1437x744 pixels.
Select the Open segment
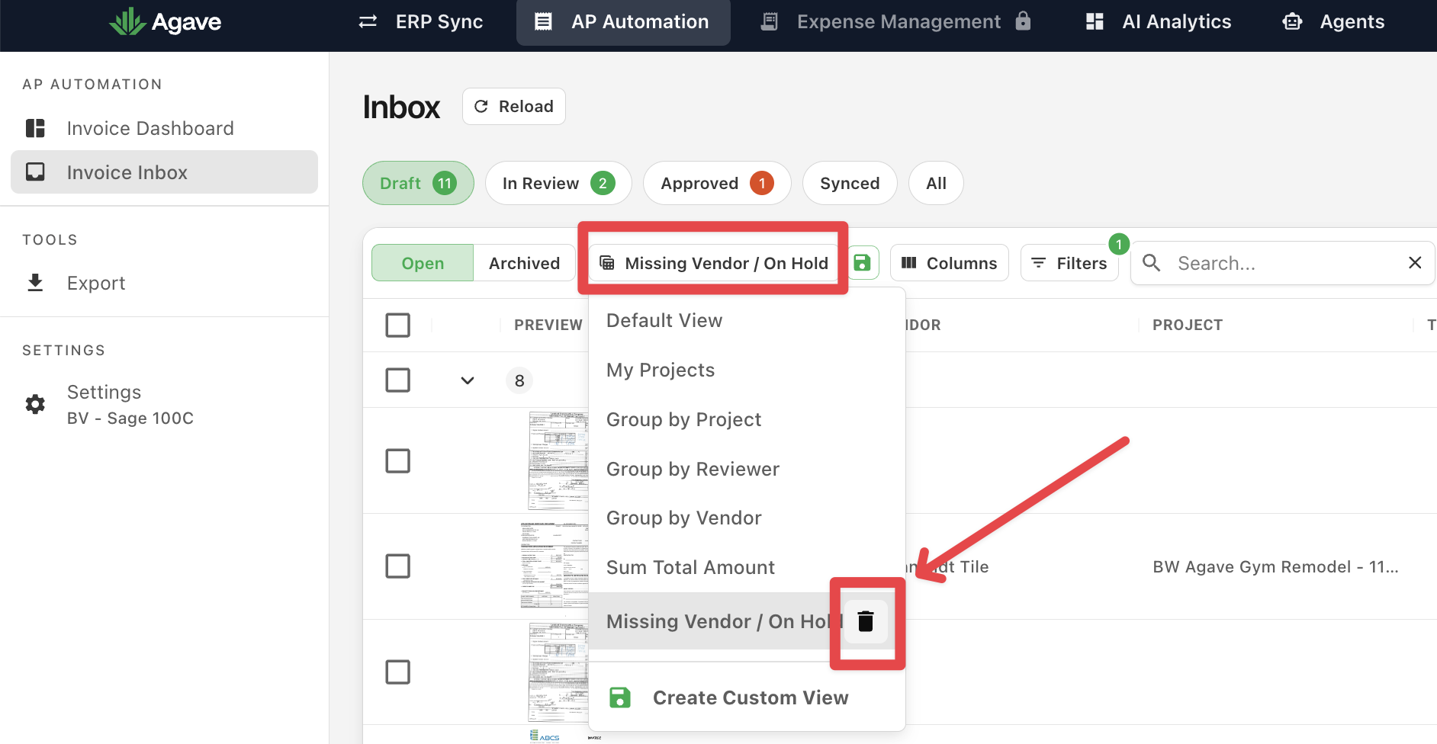(x=423, y=263)
